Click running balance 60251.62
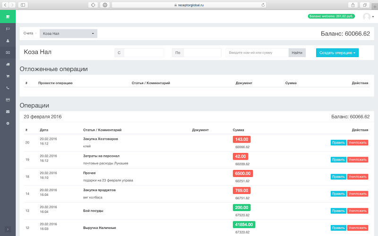This screenshot has height=236, width=378. 242,181
